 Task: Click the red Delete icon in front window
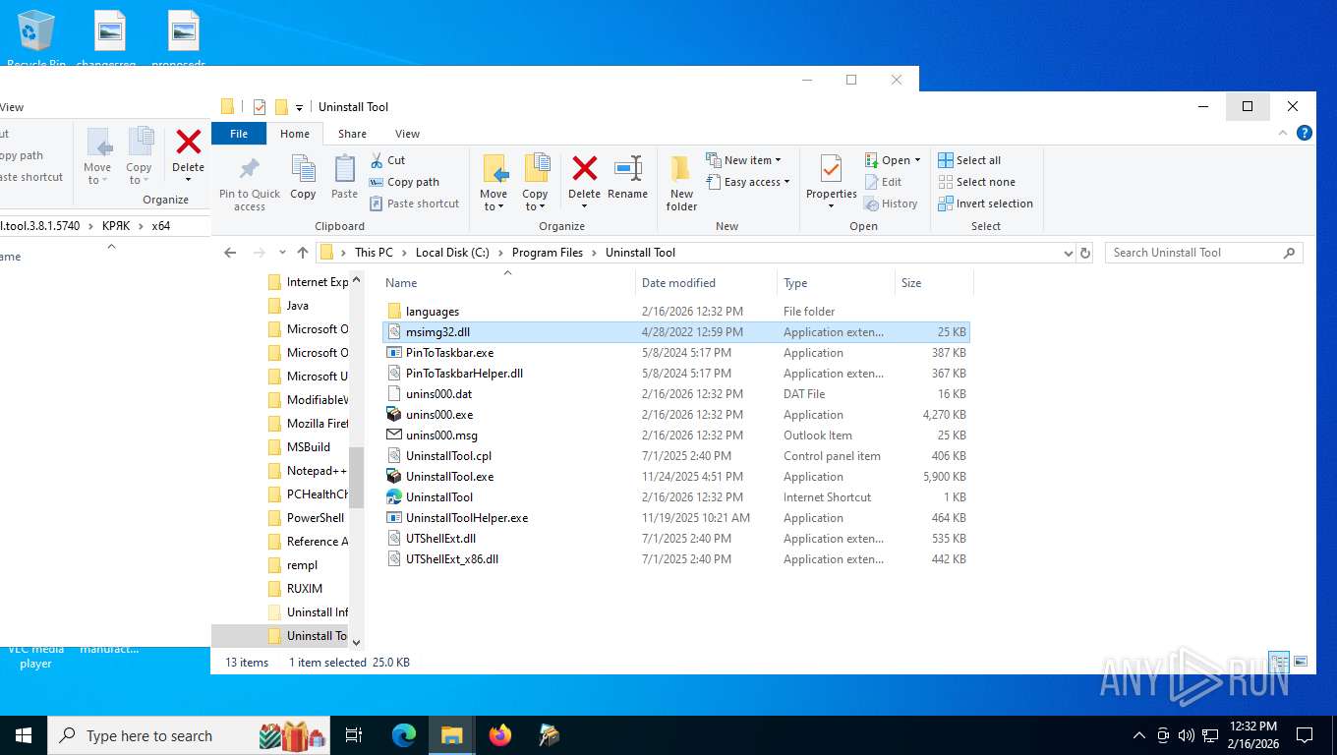[584, 169]
